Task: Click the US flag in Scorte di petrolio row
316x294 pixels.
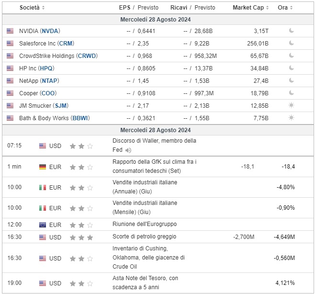Action: [x=43, y=237]
